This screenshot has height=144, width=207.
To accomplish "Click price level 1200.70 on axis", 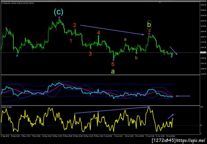I will [203, 37].
